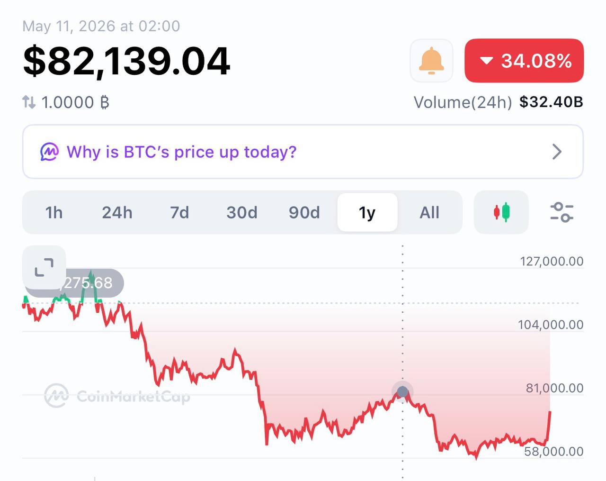This screenshot has width=606, height=481.
Task: Open the chevron beside BTC price question
Action: click(x=557, y=152)
